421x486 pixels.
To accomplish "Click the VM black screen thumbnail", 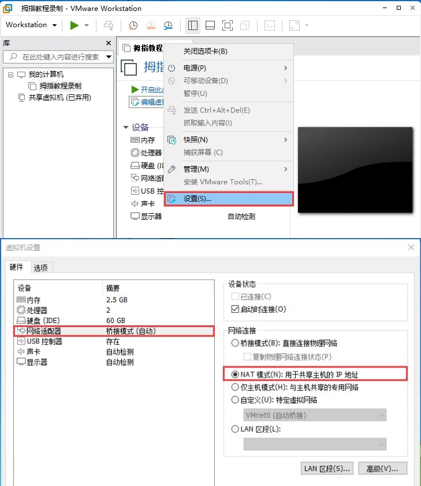I will (355, 170).
